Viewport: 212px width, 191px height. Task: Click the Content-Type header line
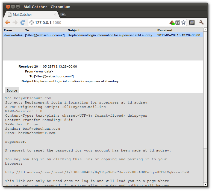[x=76, y=116]
